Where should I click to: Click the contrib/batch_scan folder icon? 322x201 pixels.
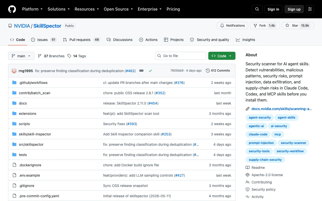(14, 93)
